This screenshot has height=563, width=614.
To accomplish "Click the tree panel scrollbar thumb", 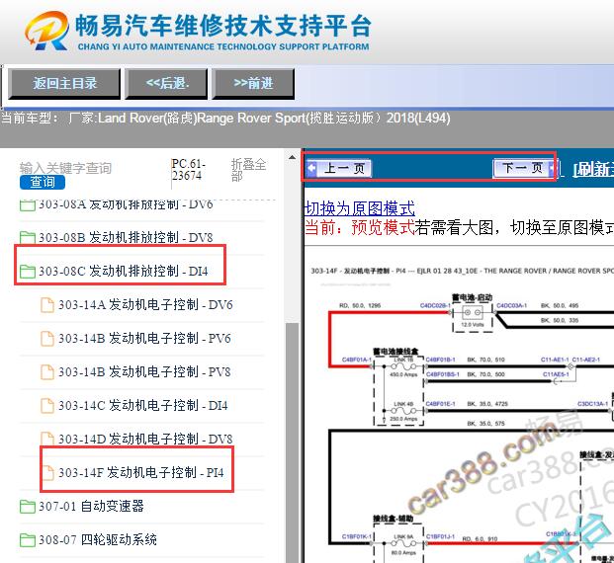I will (x=292, y=442).
